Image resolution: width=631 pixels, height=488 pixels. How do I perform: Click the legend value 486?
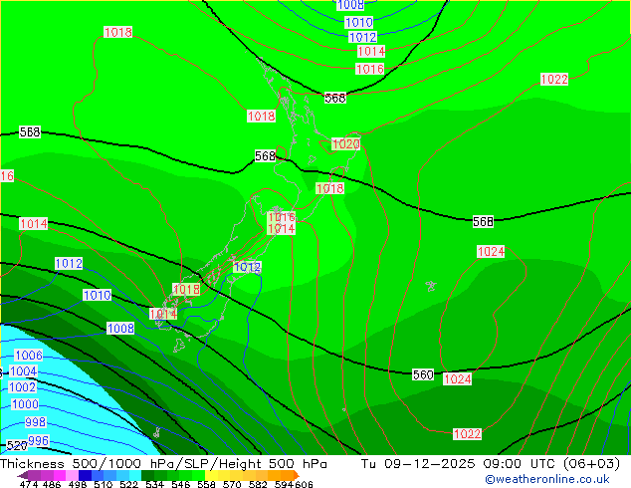52,484
